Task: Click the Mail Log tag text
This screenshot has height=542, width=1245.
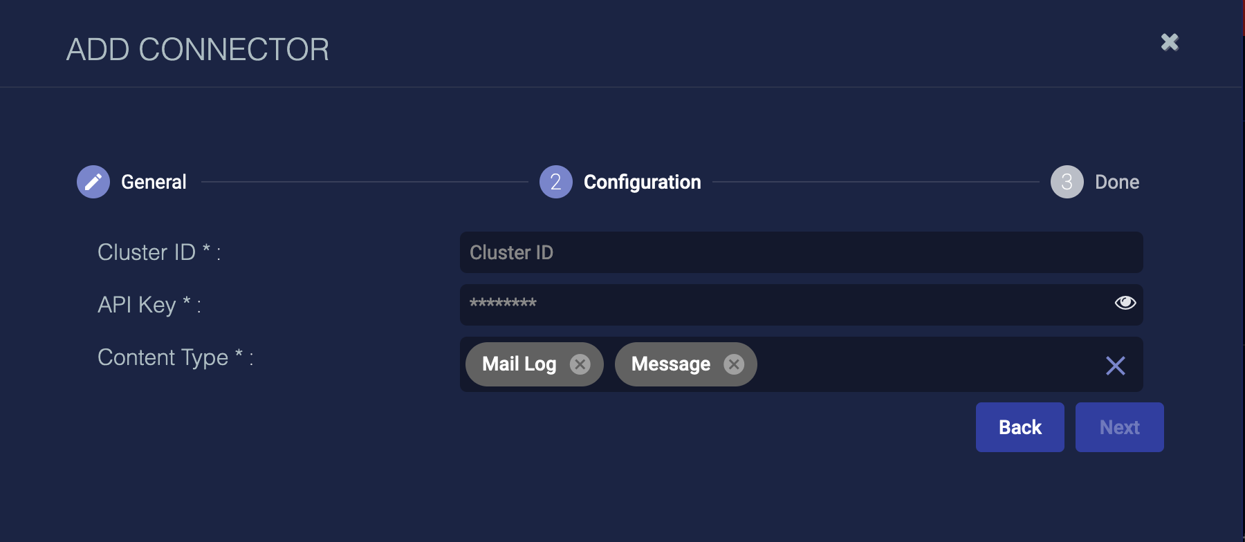Action: coord(519,364)
